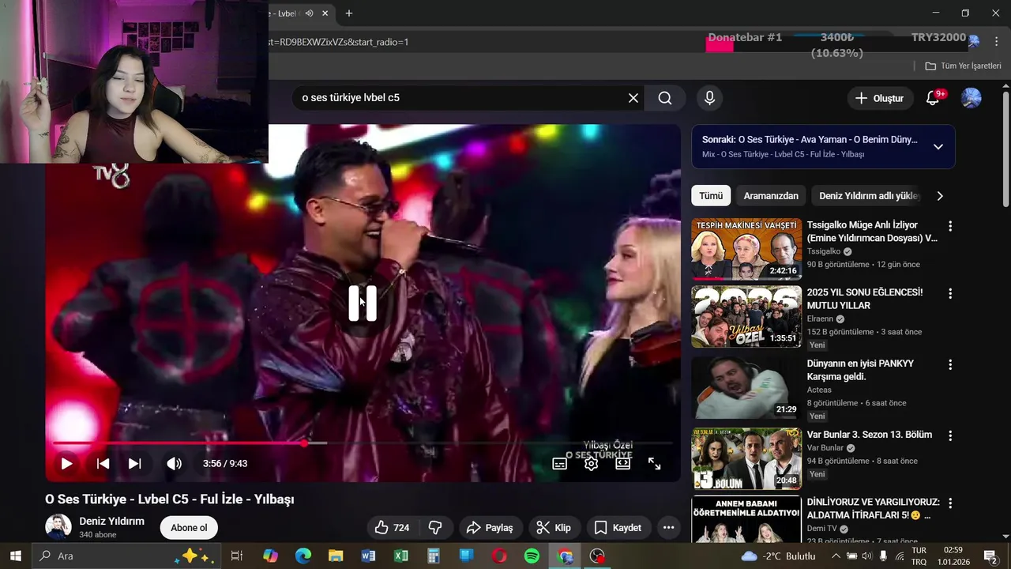The image size is (1011, 569).
Task: Like the video with 724 likes
Action: click(x=393, y=528)
